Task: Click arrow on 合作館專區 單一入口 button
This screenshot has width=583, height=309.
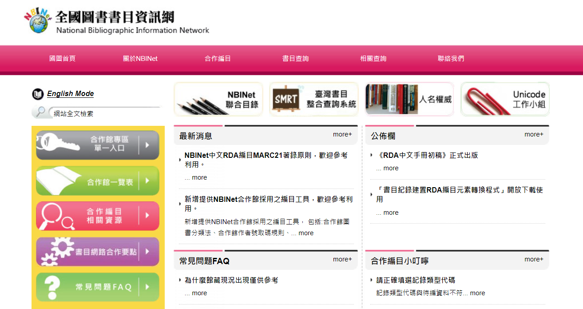Action: tap(147, 145)
